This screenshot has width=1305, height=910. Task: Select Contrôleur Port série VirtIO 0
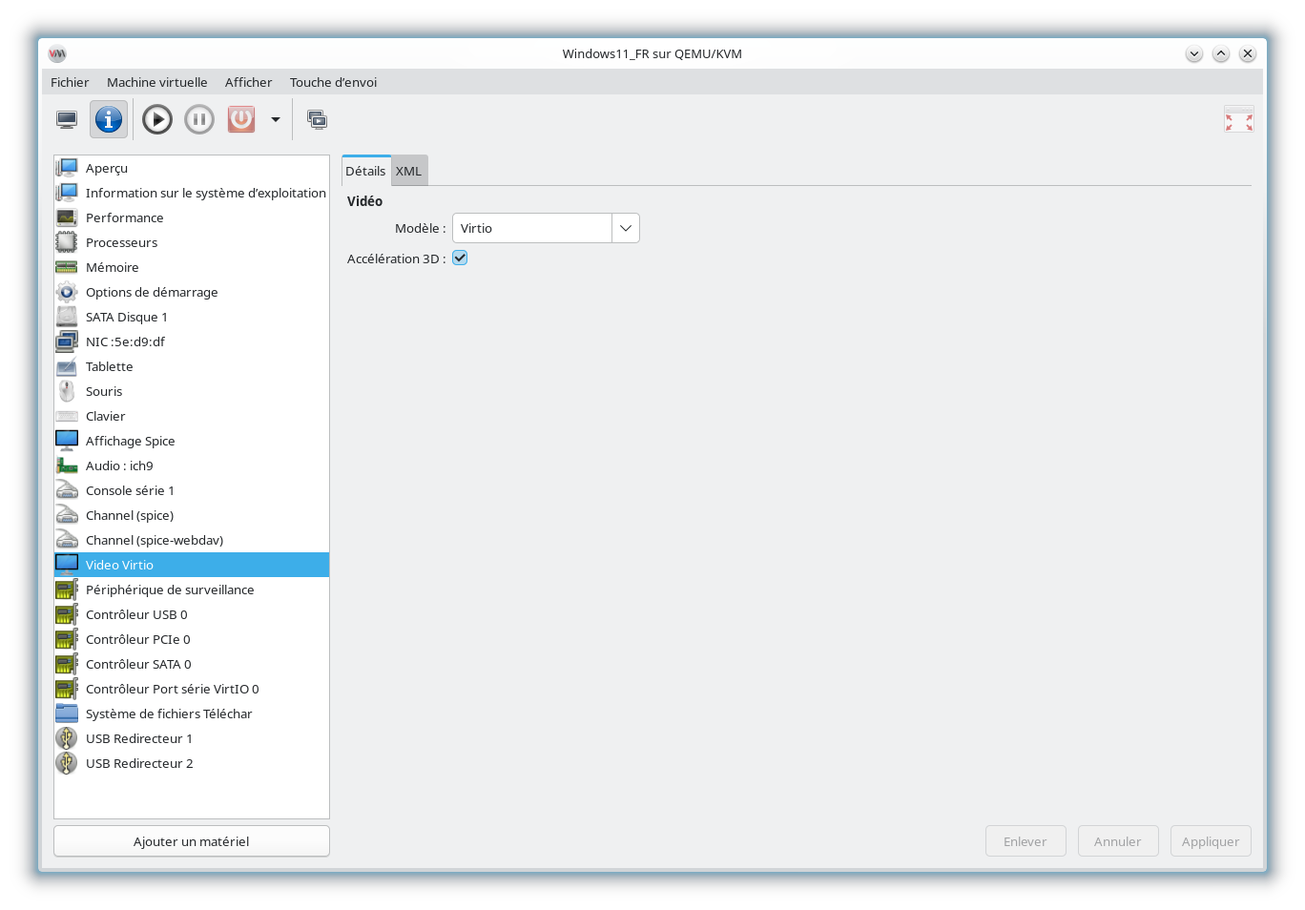pyautogui.click(x=192, y=689)
